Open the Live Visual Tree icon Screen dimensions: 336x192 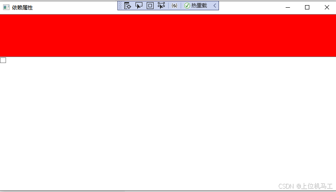point(127,6)
